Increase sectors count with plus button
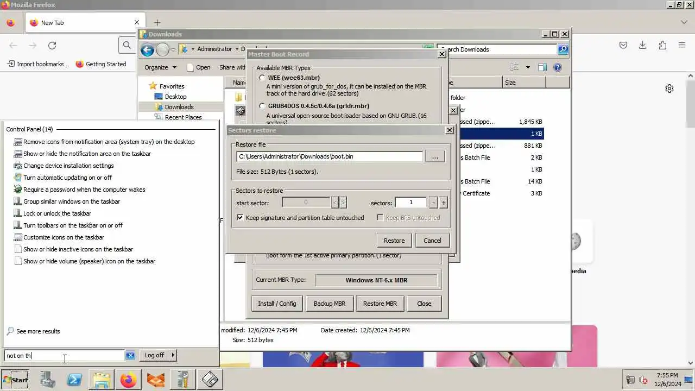This screenshot has width=695, height=391. pyautogui.click(x=443, y=203)
